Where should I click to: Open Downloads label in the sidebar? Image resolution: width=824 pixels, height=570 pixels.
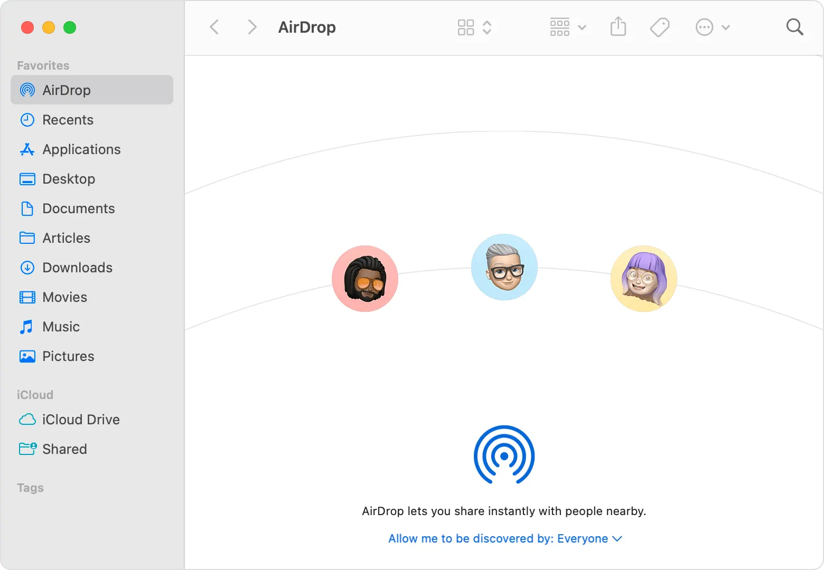(78, 268)
